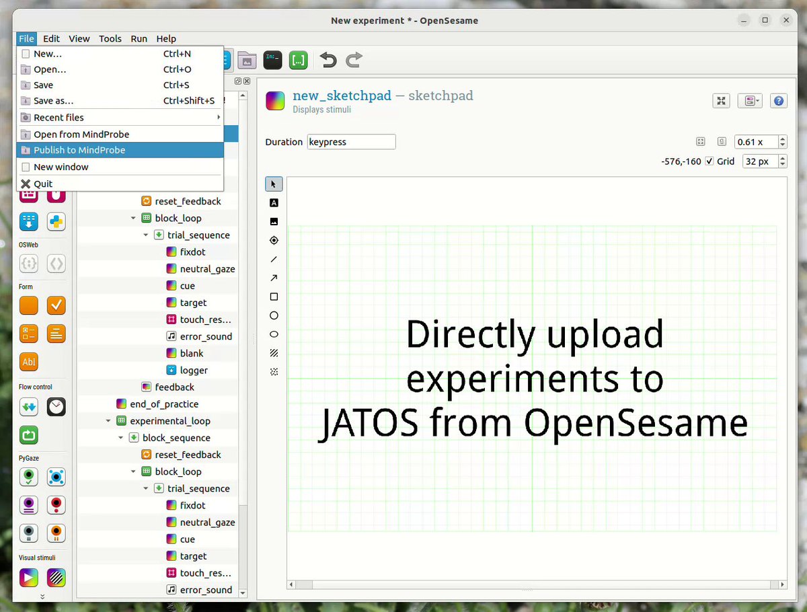Add a Python inline_script item
807x612 pixels.
point(56,221)
